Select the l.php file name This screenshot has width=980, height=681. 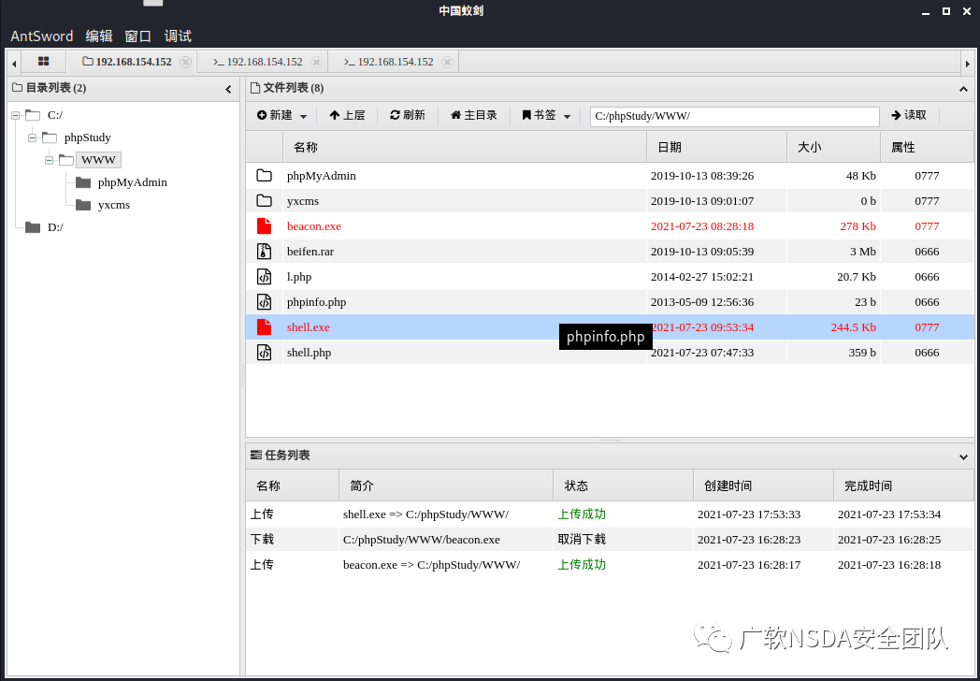[298, 276]
